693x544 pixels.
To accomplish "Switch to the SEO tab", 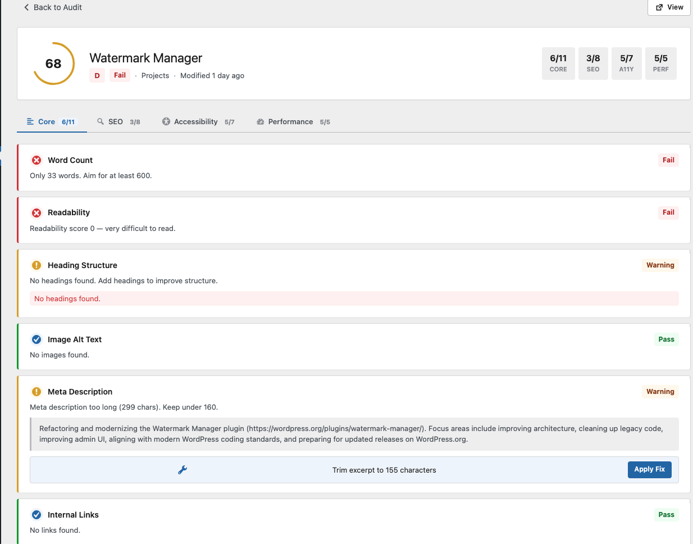I will pyautogui.click(x=118, y=121).
